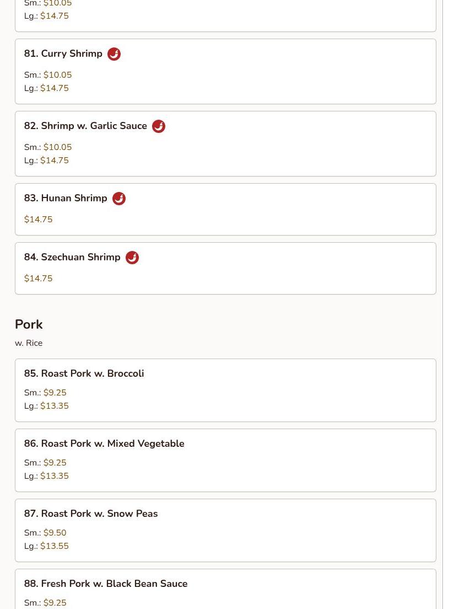Choose 84. Szechuan Shrimp dish
Image resolution: width=454 pixels, height=609 pixels.
click(225, 269)
